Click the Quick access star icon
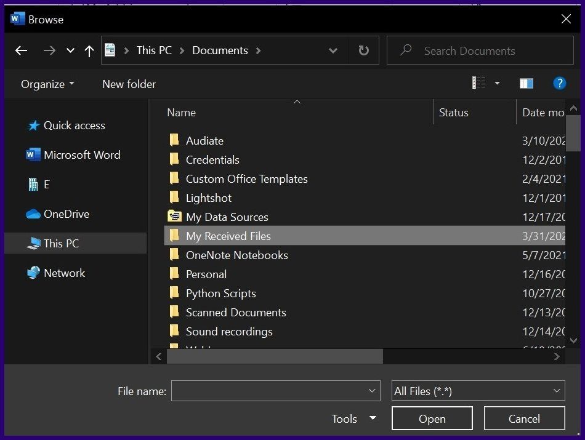The width and height of the screenshot is (585, 440). 34,126
